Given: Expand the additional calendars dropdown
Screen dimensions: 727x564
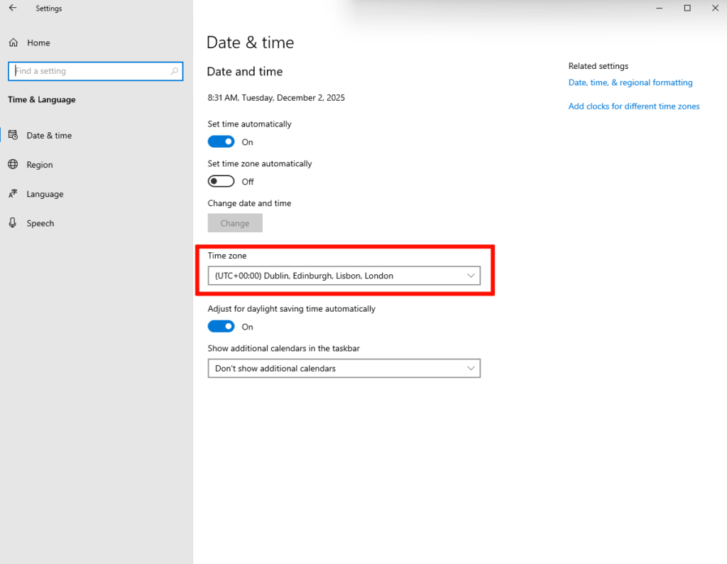Looking at the screenshot, I should 344,369.
